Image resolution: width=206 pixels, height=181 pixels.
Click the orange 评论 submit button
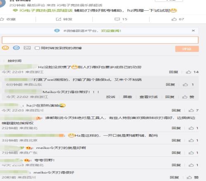(187, 49)
